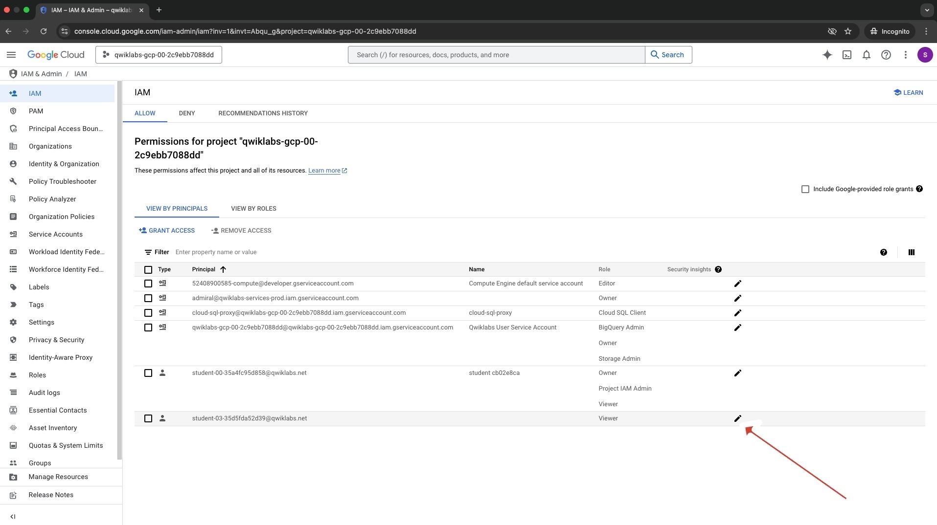Screen dimensions: 937x525
Task: Open Gemini AI assistant sparkle icon
Action: click(x=827, y=55)
